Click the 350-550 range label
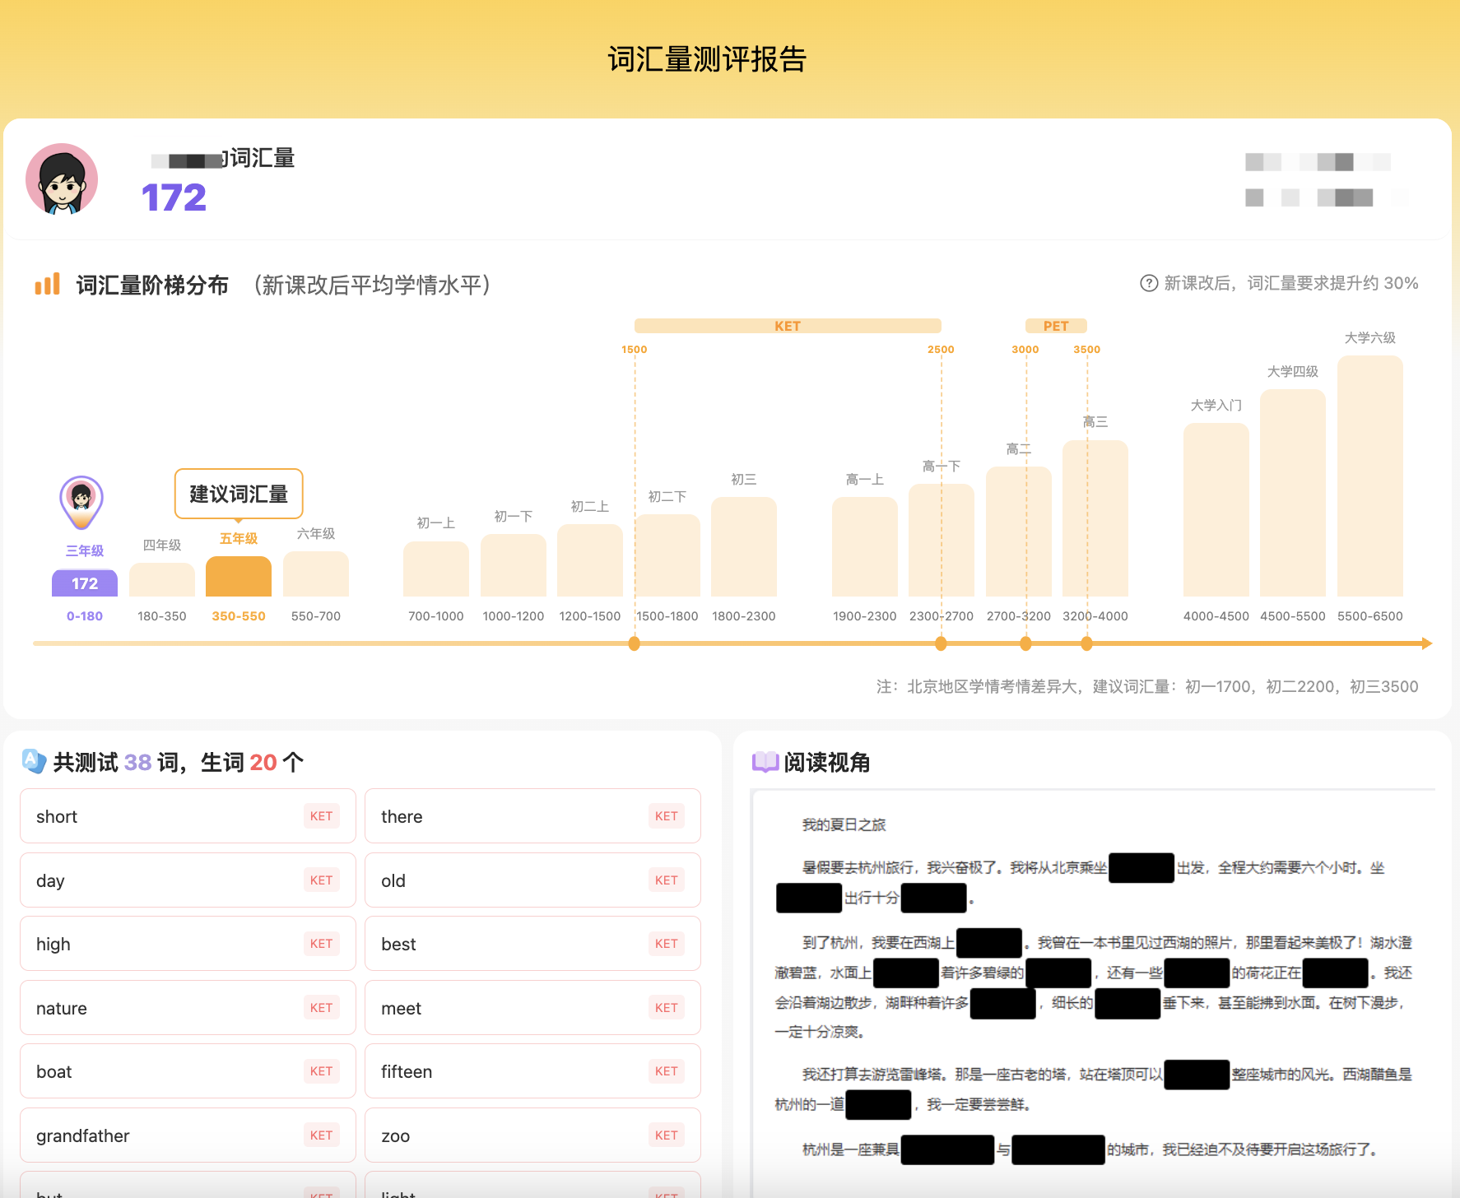The height and width of the screenshot is (1198, 1460). pyautogui.click(x=239, y=616)
